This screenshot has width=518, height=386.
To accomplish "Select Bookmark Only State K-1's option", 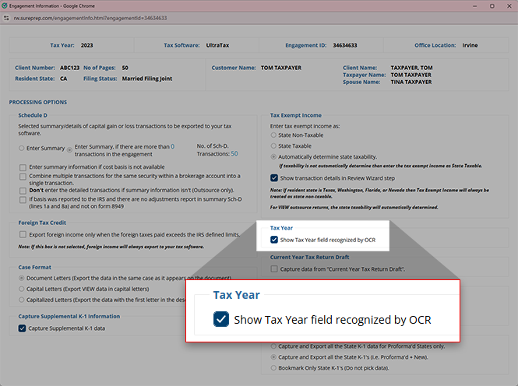I will [273, 368].
